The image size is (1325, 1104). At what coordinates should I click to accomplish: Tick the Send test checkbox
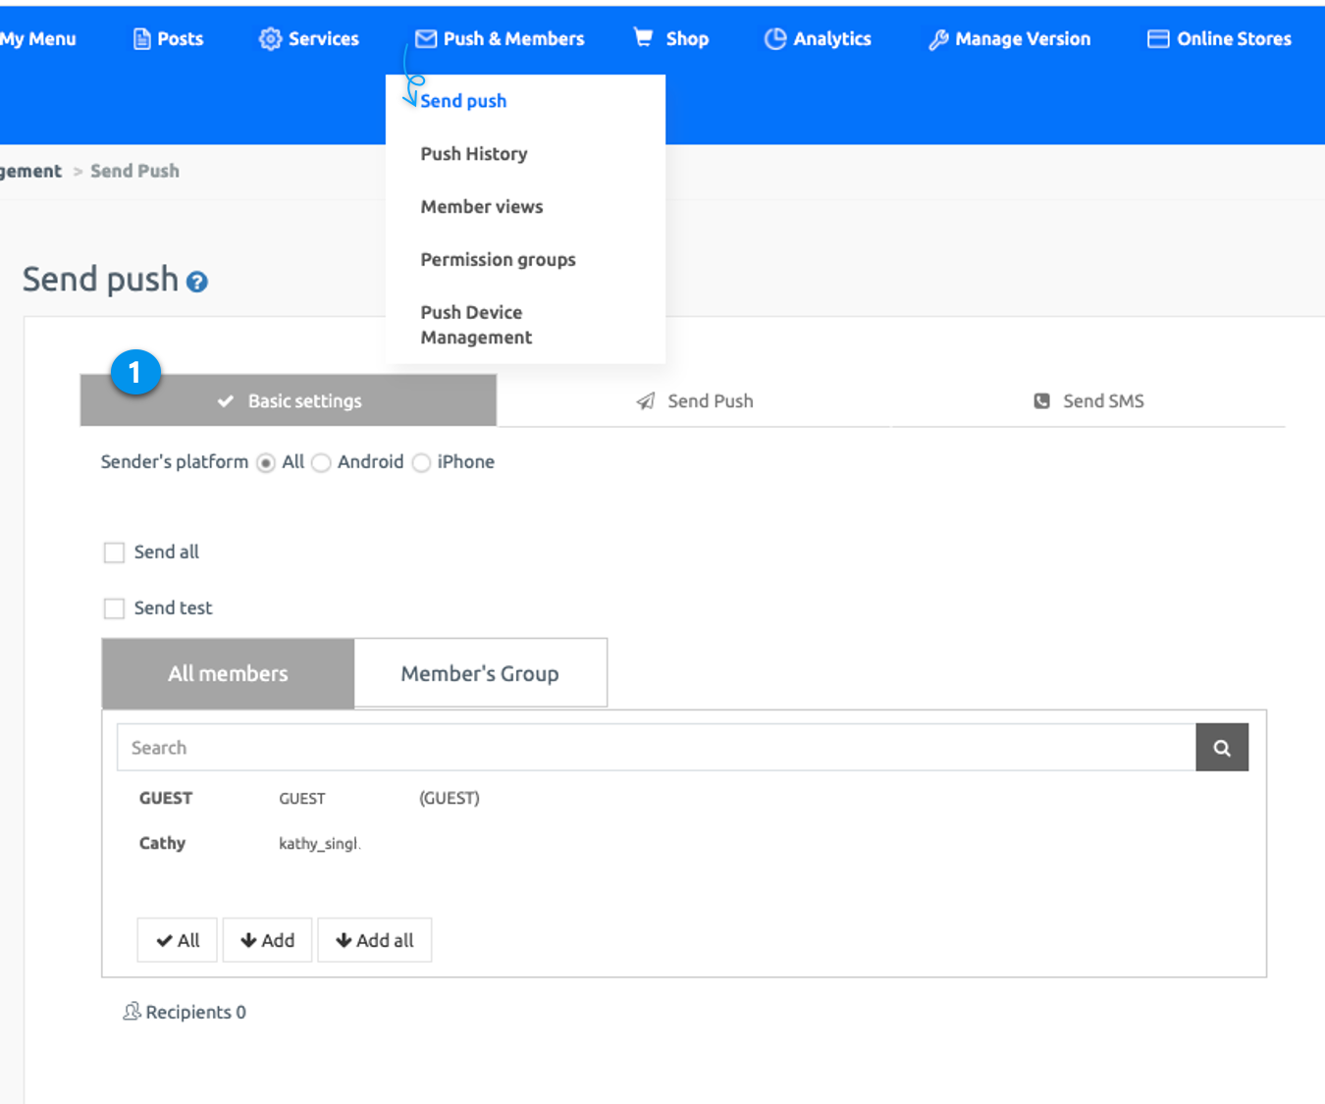pos(115,608)
